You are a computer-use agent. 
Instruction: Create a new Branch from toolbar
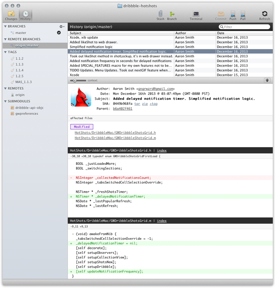pyautogui.click(x=172, y=15)
